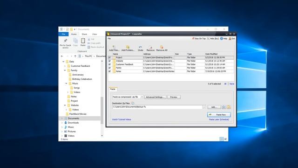Click the Explorer Forward navigation arrow
Screen dimensions: 298x168
pyautogui.click(x=67, y=56)
